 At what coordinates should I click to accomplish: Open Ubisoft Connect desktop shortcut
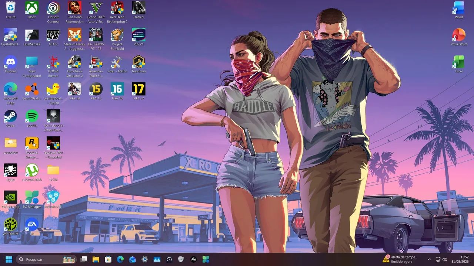click(53, 12)
